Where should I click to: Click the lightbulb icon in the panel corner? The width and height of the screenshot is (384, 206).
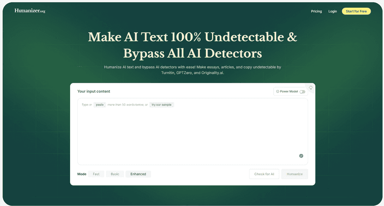(x=311, y=88)
